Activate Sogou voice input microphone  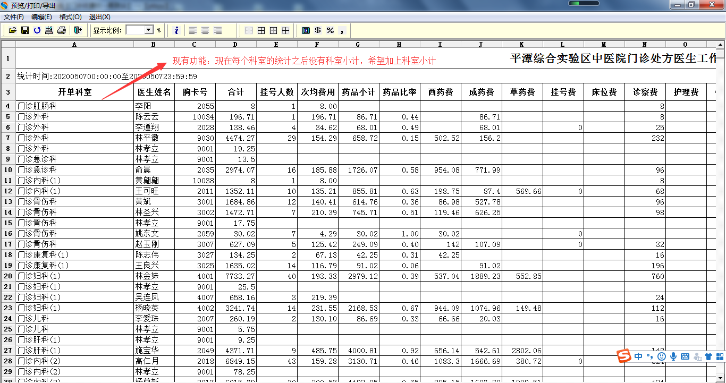point(673,356)
